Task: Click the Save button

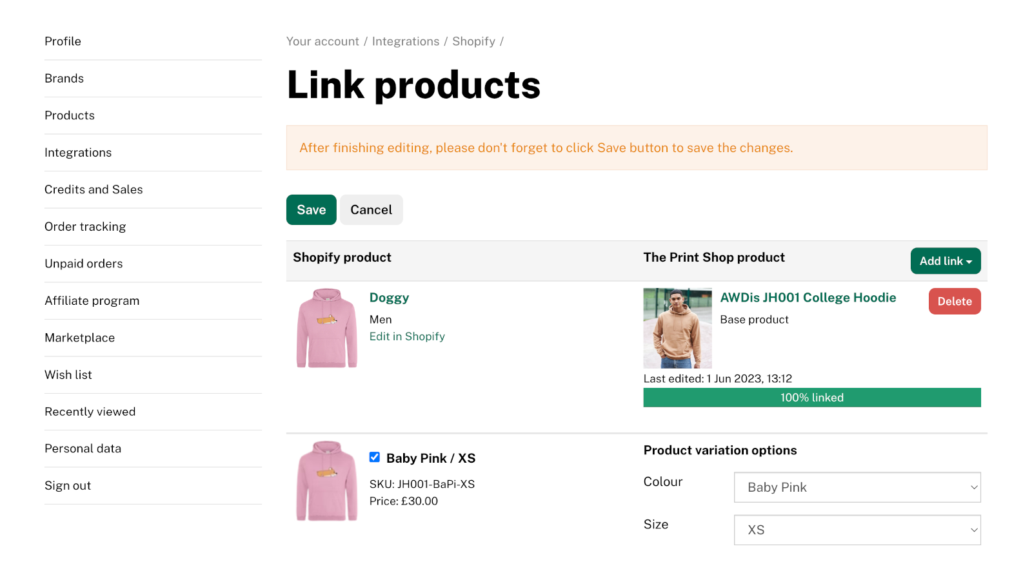Action: click(311, 209)
